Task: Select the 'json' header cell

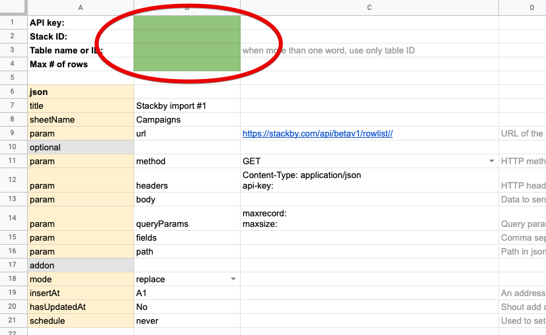Action: click(81, 92)
